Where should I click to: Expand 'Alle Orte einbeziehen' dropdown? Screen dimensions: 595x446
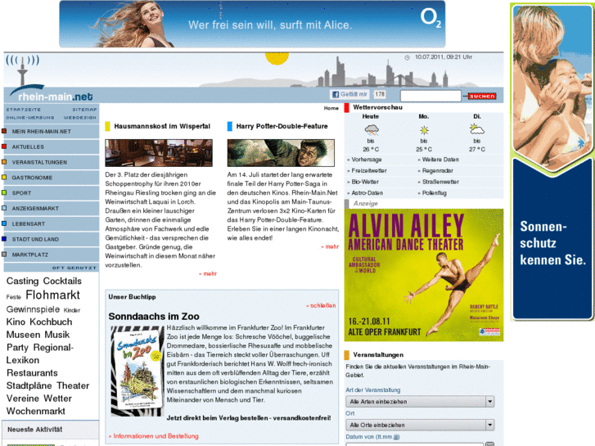click(x=420, y=425)
